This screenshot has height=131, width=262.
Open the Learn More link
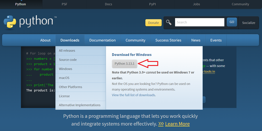tap(177, 124)
